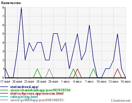Open the rating/today.html legend link
This screenshot has width=132, height=103.
click(x=24, y=97)
